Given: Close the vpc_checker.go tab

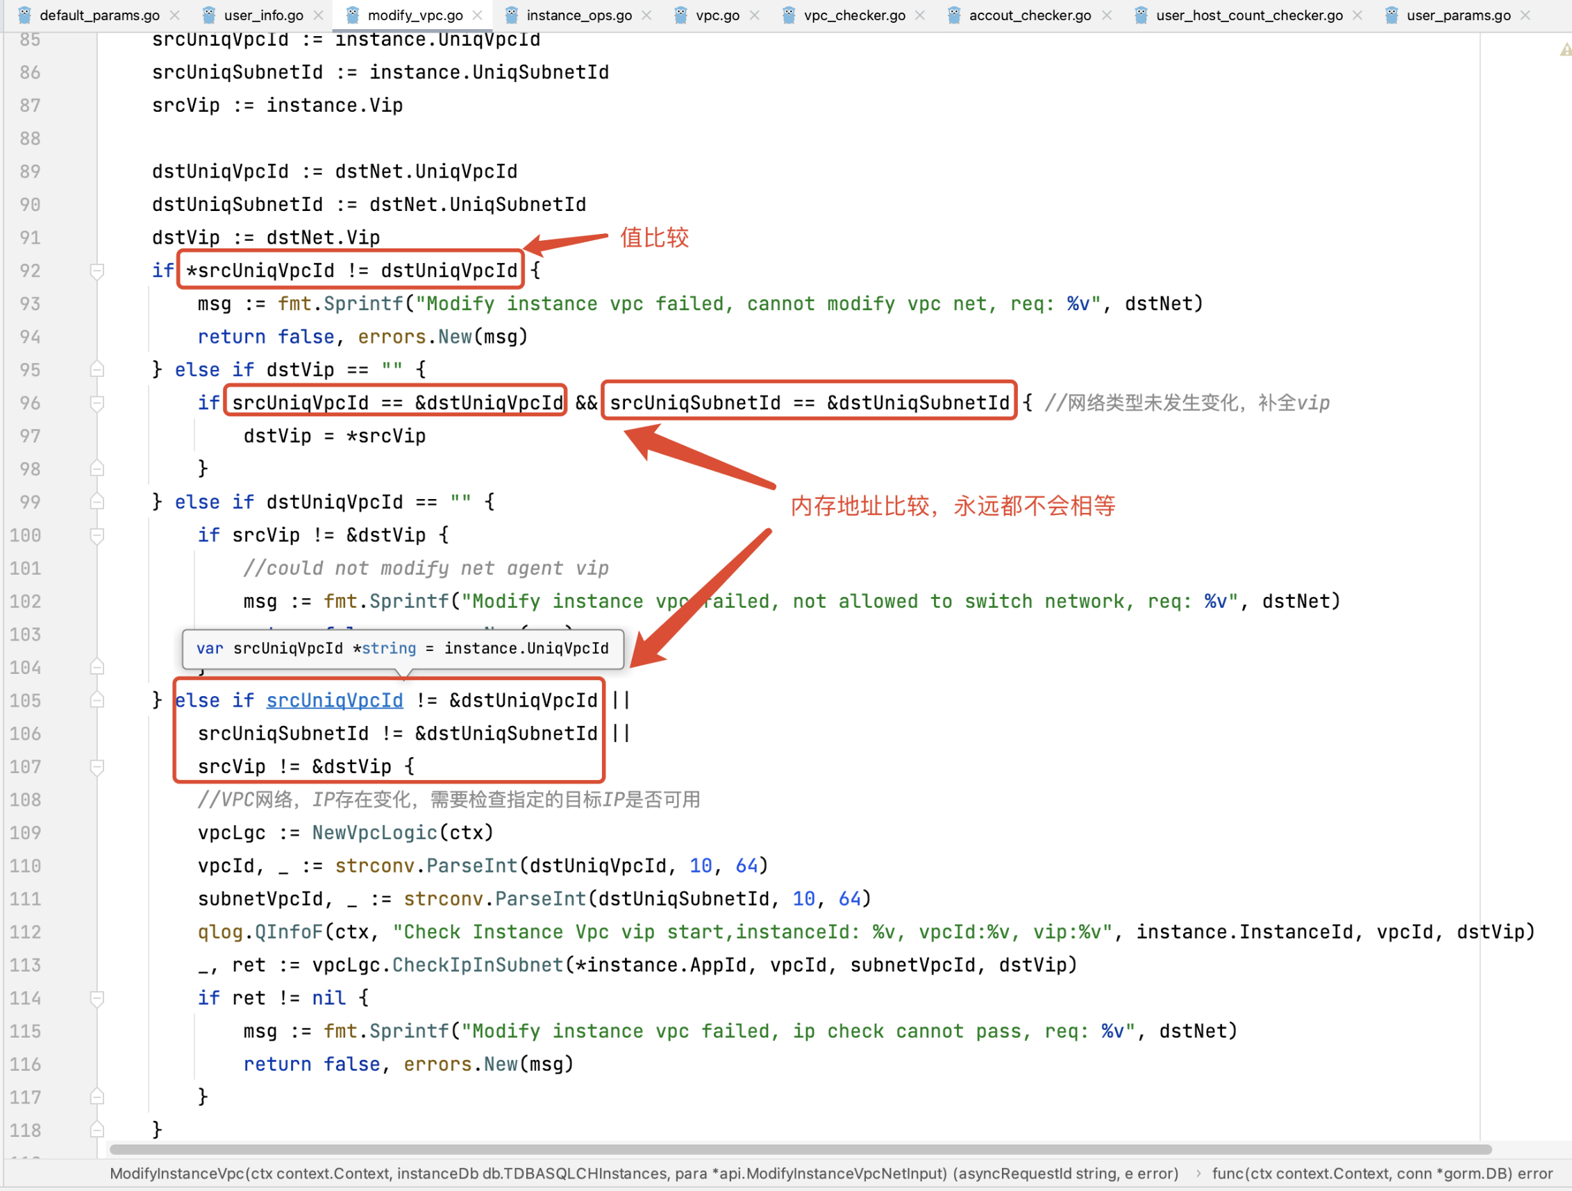Looking at the screenshot, I should 919,15.
